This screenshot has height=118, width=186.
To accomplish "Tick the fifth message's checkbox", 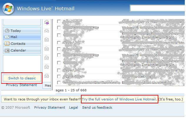I will [59, 49].
